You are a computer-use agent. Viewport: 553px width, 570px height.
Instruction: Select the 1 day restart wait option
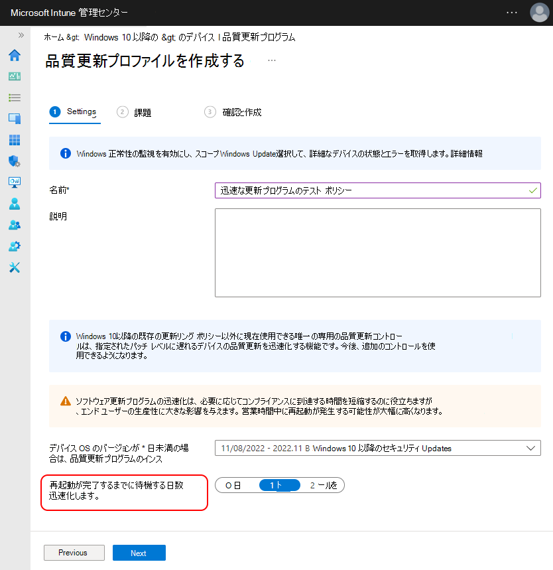coord(280,485)
